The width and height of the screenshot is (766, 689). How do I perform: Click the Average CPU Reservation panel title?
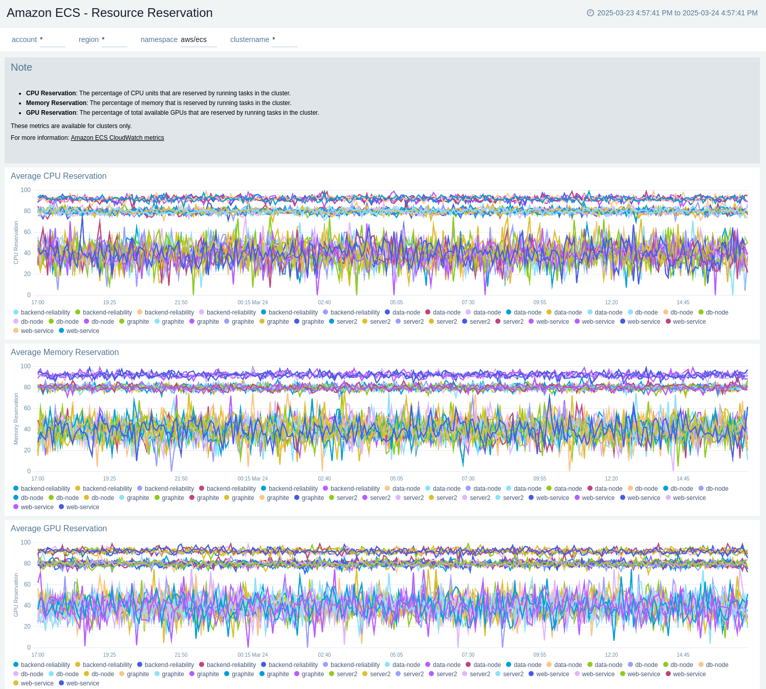pos(58,176)
